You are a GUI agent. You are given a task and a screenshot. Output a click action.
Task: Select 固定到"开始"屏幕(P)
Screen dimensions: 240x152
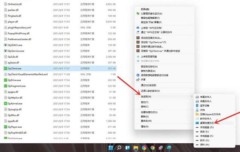151,22
